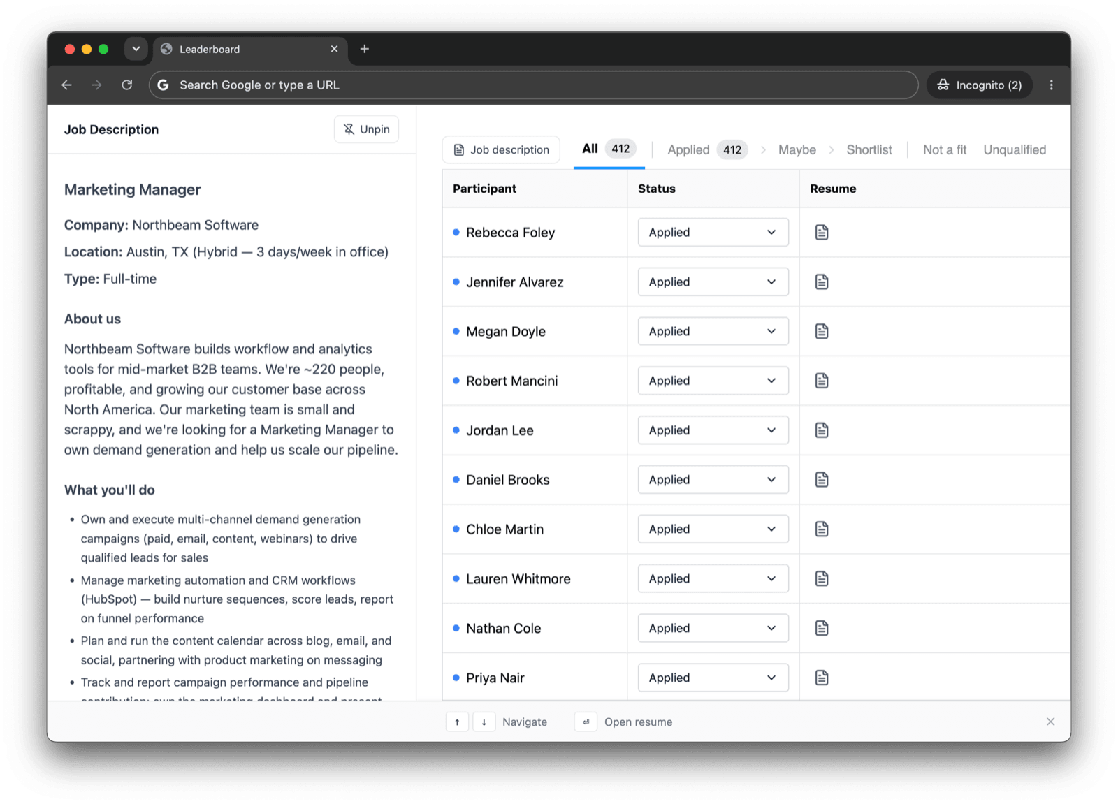This screenshot has height=804, width=1118.
Task: Focus the address bar search field
Action: pos(533,85)
